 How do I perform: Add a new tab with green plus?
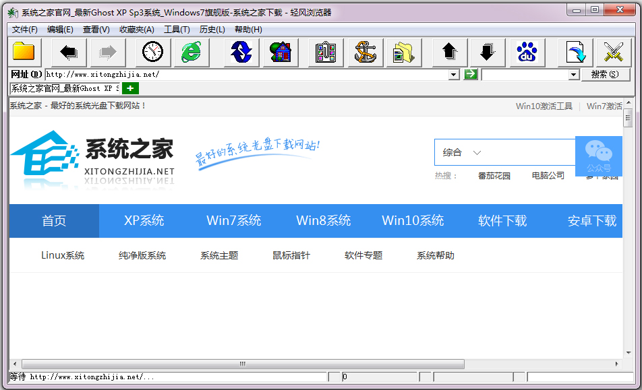coord(131,88)
